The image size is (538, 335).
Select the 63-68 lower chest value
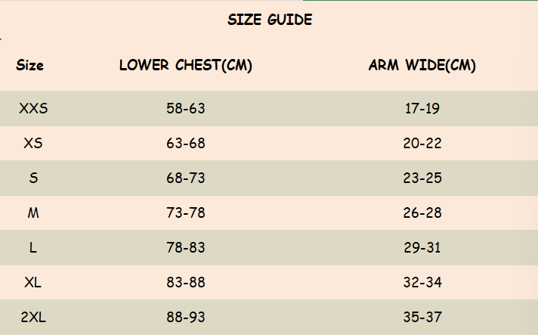pyautogui.click(x=186, y=143)
